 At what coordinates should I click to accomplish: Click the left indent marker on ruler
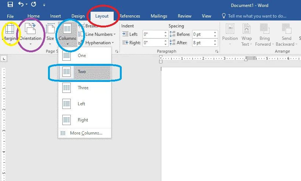point(161,61)
